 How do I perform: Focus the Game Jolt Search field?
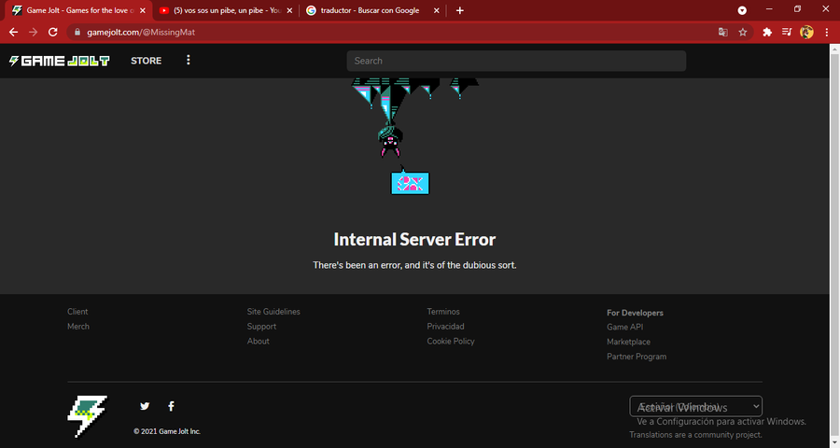click(x=516, y=61)
